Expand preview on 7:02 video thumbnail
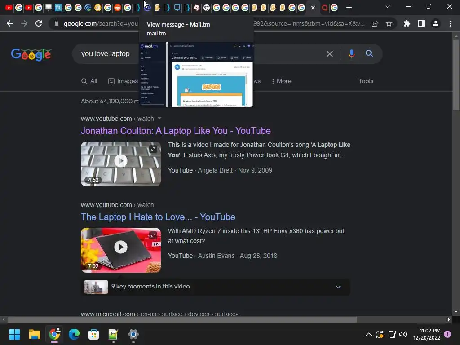This screenshot has height=345, width=460. pyautogui.click(x=153, y=235)
